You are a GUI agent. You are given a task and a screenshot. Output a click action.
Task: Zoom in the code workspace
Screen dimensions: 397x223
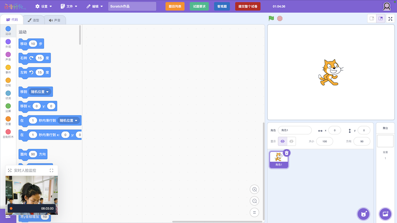[254, 189]
